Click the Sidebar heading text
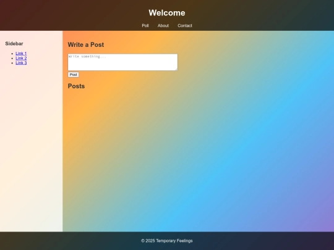The image size is (334, 250). point(14,44)
